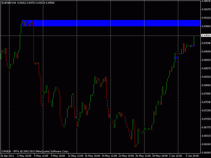The width and height of the screenshot is (211, 158).
Task: Click the 23 May 20:00 time label
Action: (x=126, y=156)
